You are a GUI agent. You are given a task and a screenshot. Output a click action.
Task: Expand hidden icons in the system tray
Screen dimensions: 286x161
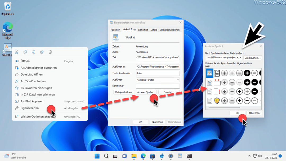249,156
